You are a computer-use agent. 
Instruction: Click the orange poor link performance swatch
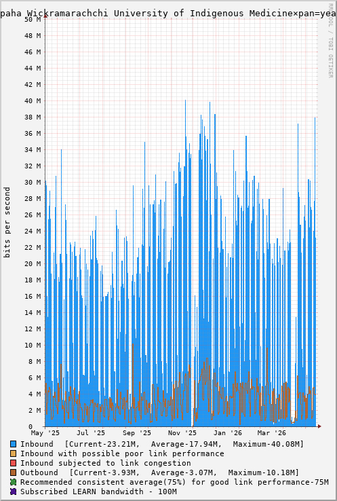pyautogui.click(x=13, y=453)
